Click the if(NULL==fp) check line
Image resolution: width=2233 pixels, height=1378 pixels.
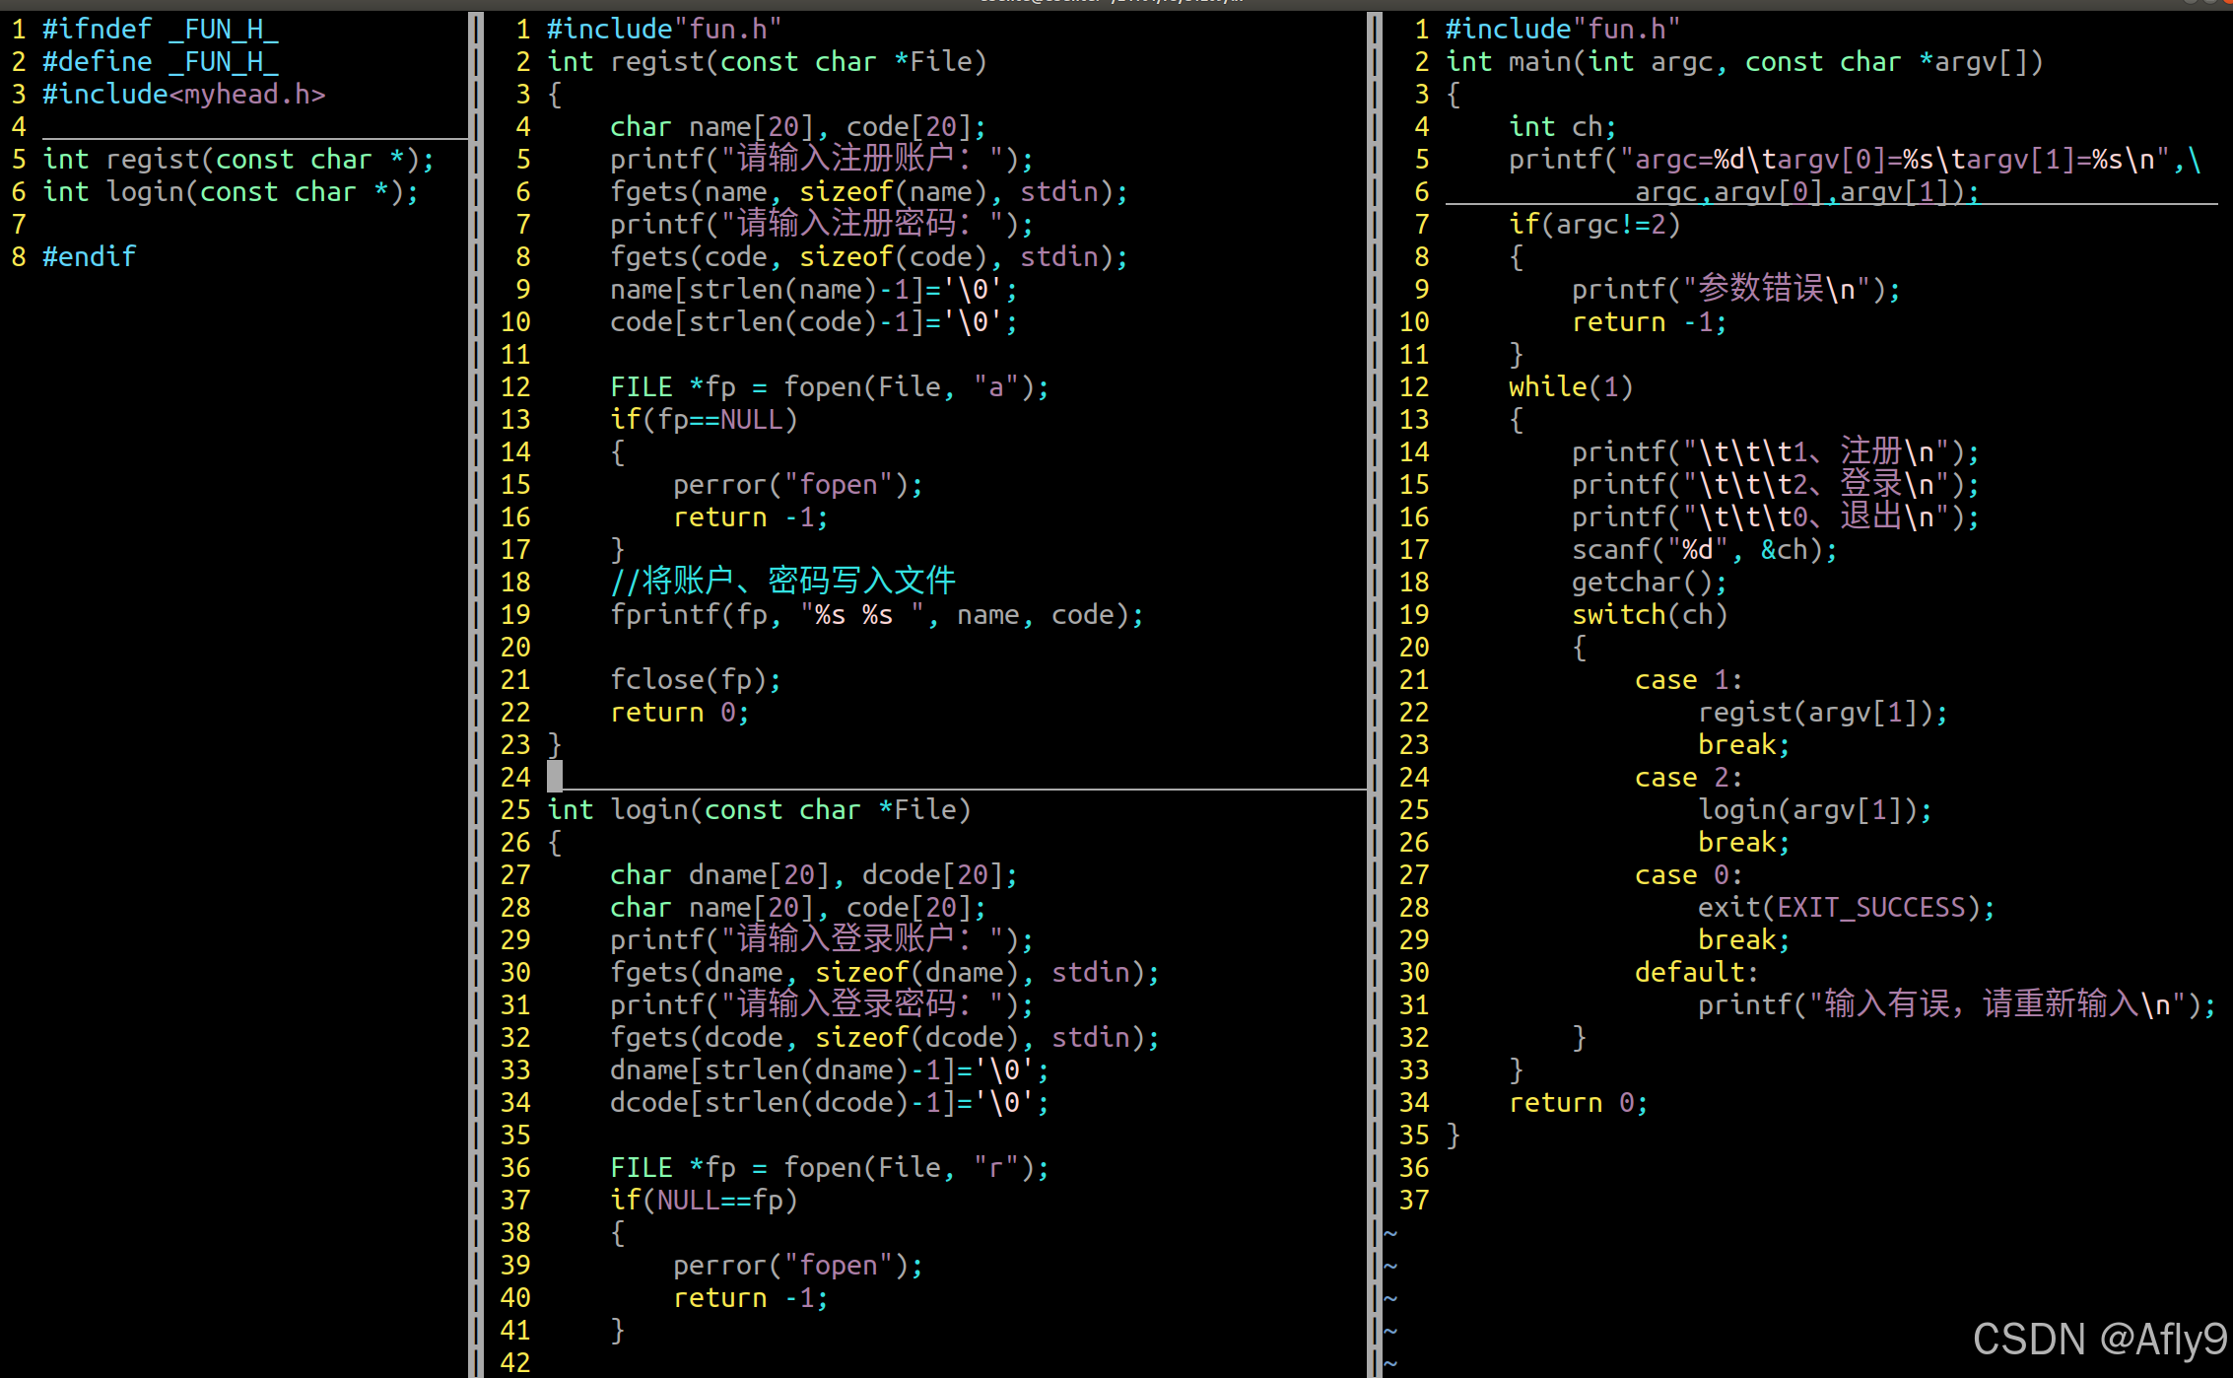(704, 1201)
